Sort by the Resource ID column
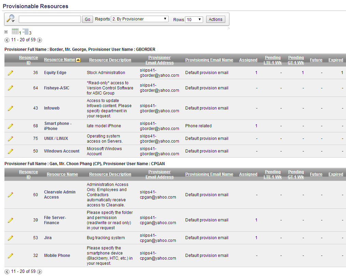Screen dimensions: 346x276 (28, 60)
